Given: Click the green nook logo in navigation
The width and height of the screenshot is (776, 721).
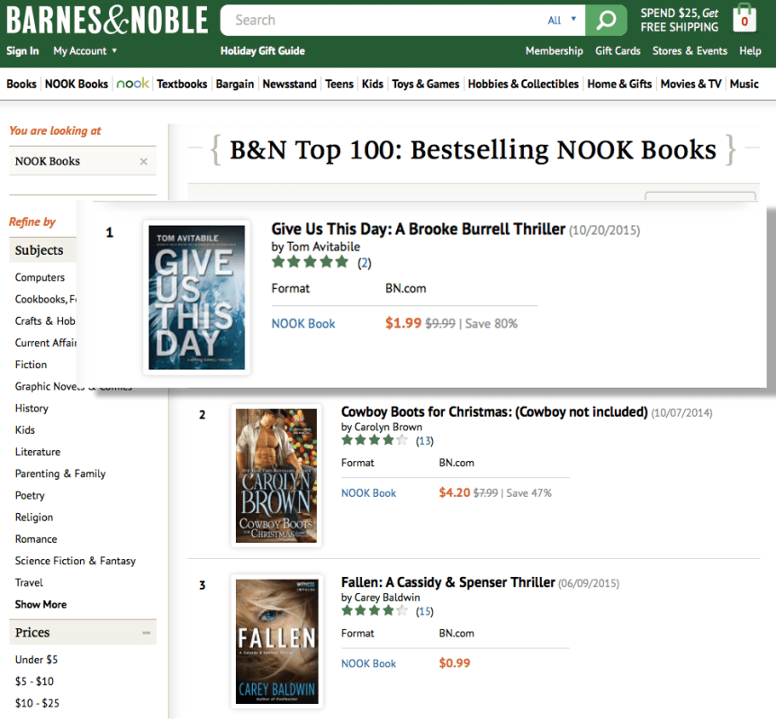Looking at the screenshot, I should 133,84.
